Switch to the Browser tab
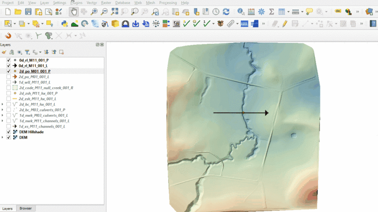This screenshot has height=212, width=378. 25,208
